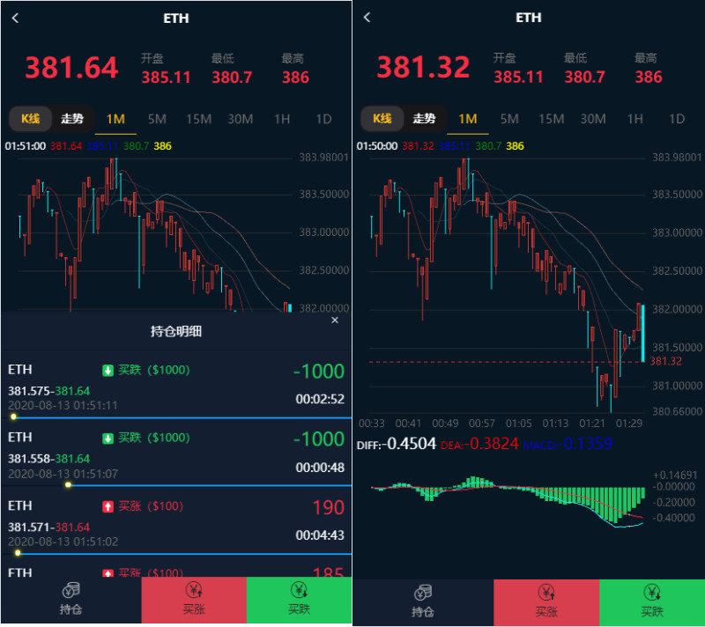The width and height of the screenshot is (705, 627).
Task: Click progress dot for 01:51:02 position
Action: coord(18,553)
